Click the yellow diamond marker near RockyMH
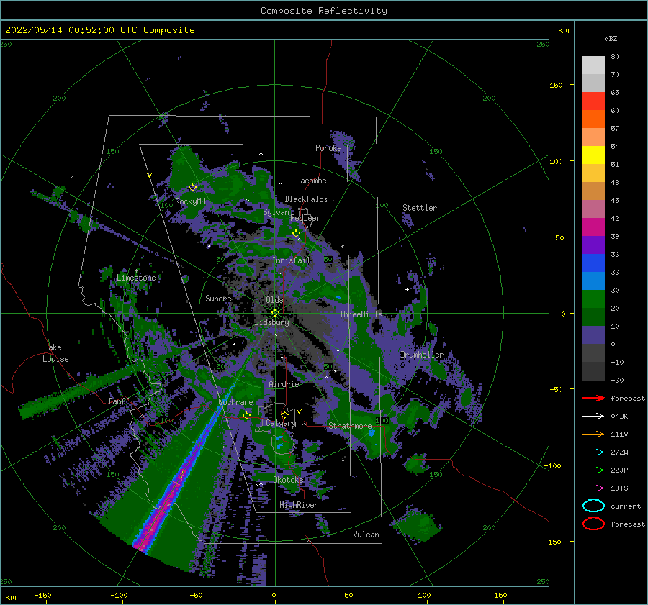Image resolution: width=648 pixels, height=605 pixels. point(192,188)
